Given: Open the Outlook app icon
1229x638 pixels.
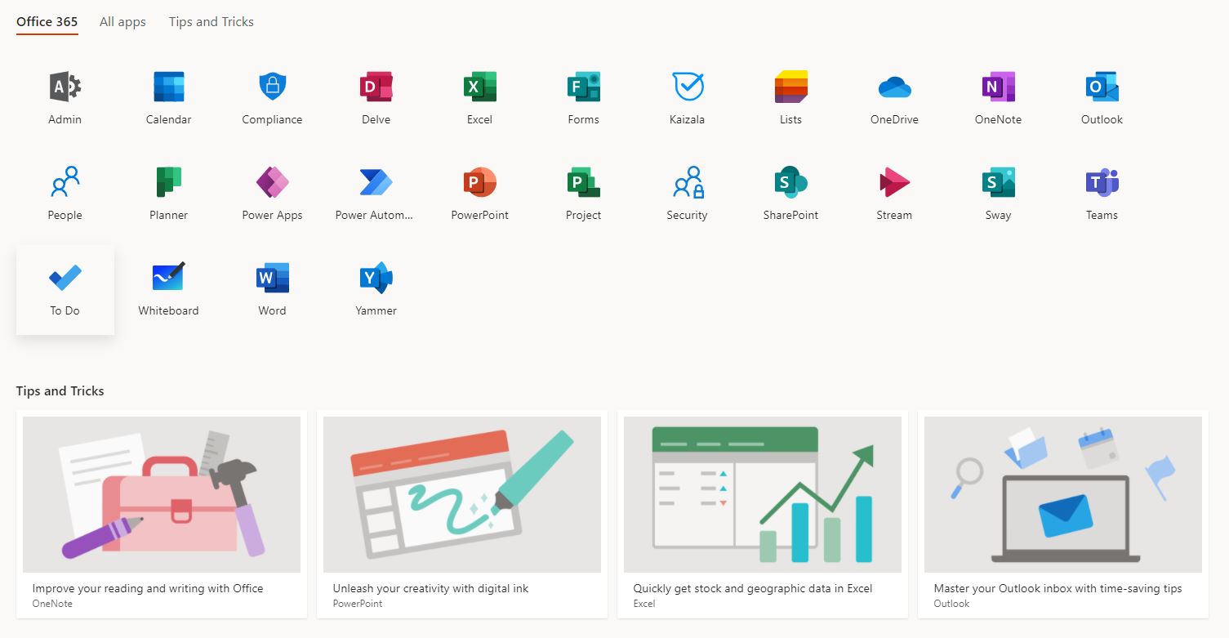Looking at the screenshot, I should [x=1102, y=87].
